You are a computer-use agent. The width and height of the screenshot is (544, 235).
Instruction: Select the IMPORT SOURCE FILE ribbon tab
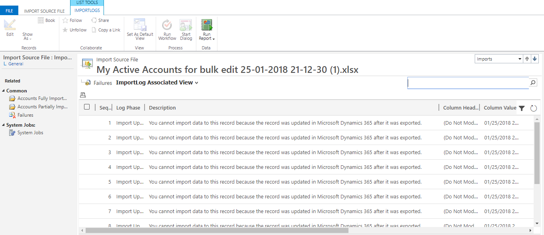pos(44,11)
